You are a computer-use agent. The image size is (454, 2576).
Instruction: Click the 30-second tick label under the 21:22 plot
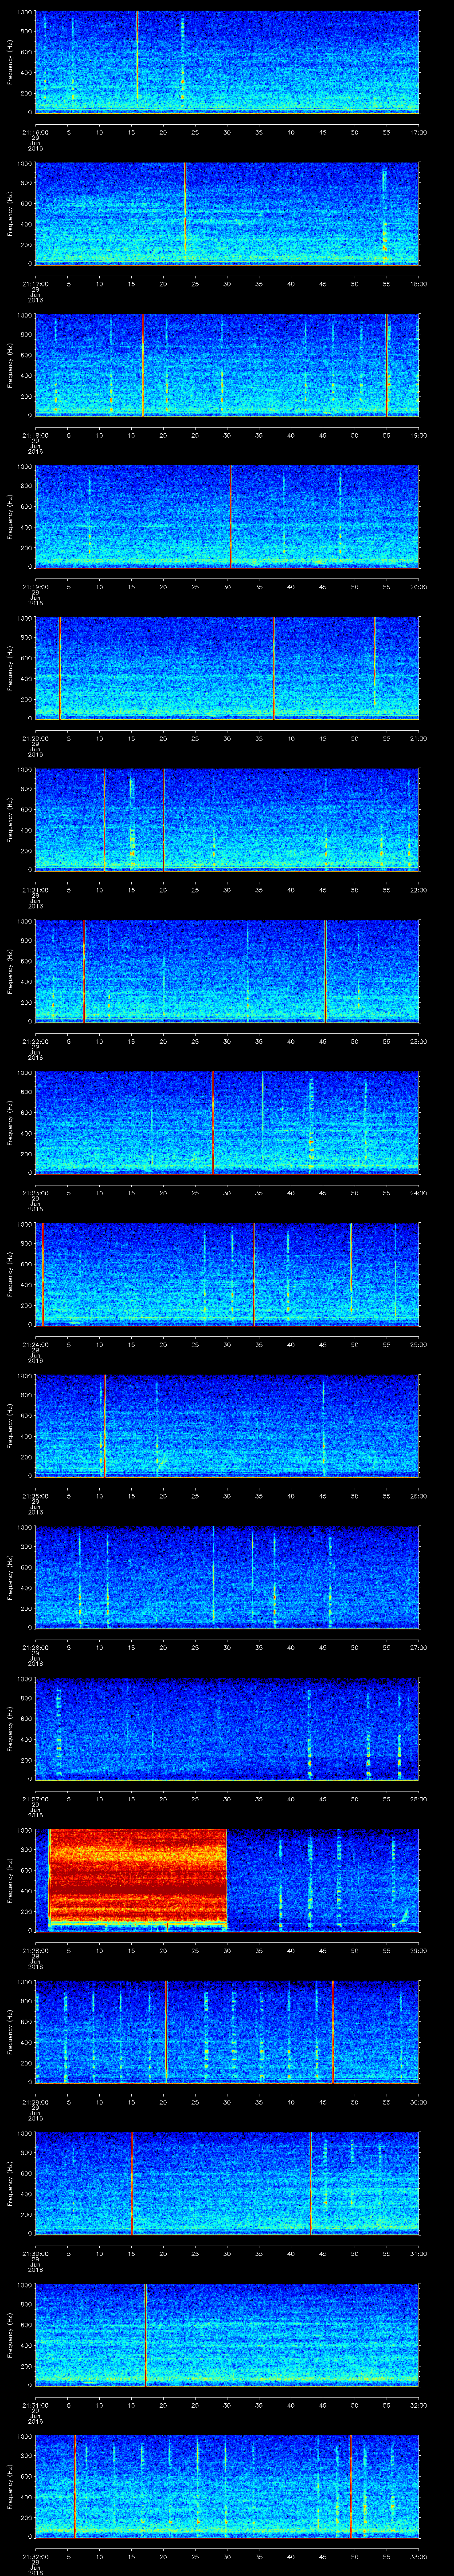(227, 1041)
